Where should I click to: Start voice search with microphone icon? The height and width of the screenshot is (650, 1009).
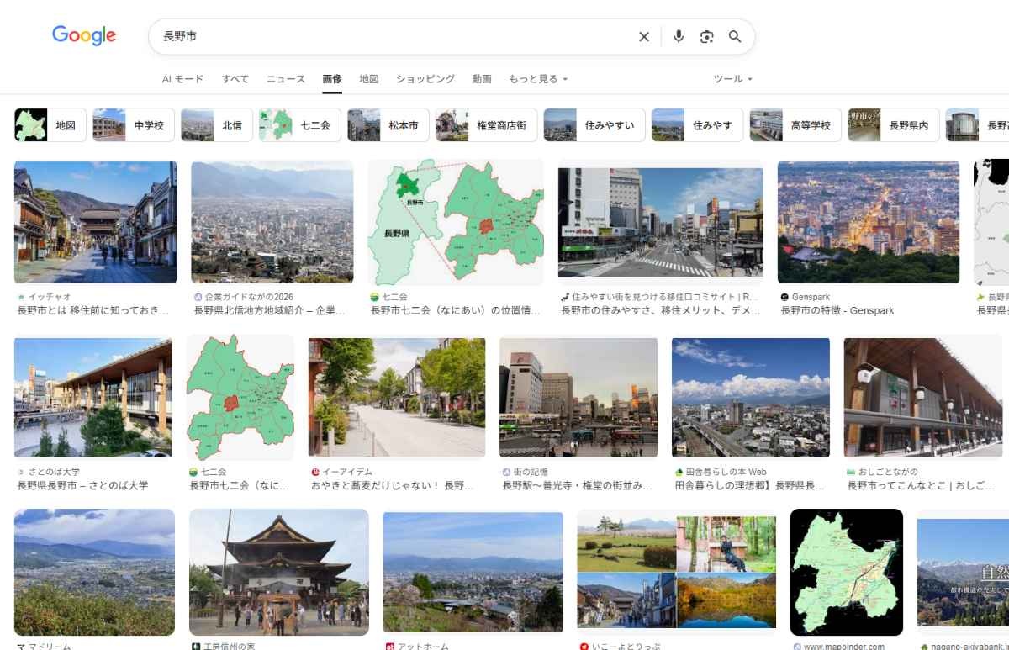click(679, 37)
